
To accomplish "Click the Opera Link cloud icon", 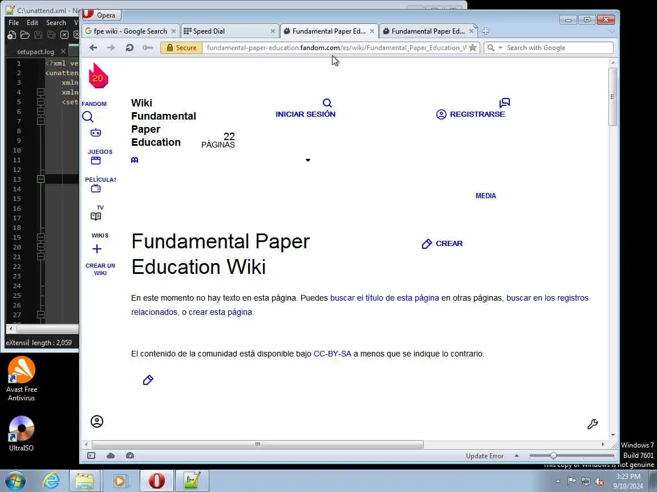I will pos(111,456).
